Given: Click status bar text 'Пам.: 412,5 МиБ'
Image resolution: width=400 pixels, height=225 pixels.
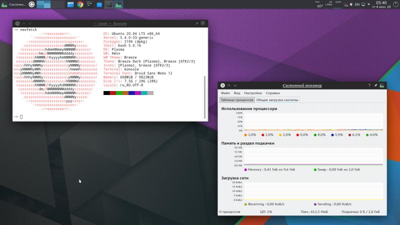Looking at the screenshot, I should pos(314,211).
